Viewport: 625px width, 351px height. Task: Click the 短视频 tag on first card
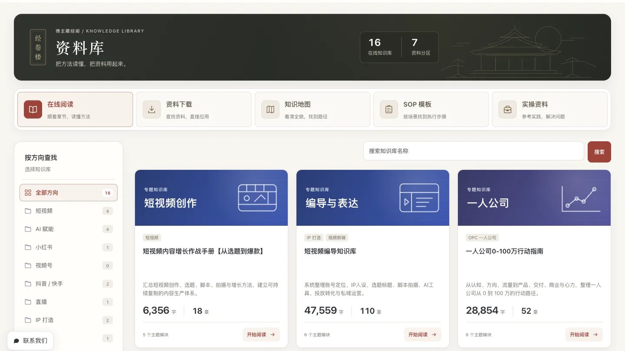point(152,238)
